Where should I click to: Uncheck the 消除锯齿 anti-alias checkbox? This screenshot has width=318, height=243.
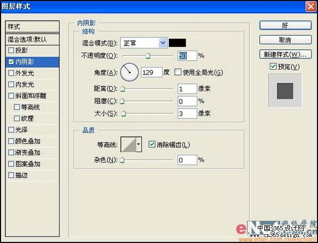(152, 144)
